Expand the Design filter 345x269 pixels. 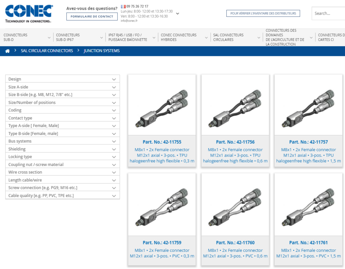coord(63,79)
